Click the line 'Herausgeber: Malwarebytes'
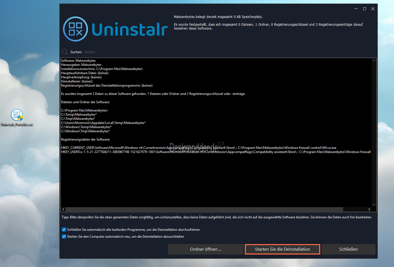This screenshot has height=267, width=394. (x=81, y=65)
